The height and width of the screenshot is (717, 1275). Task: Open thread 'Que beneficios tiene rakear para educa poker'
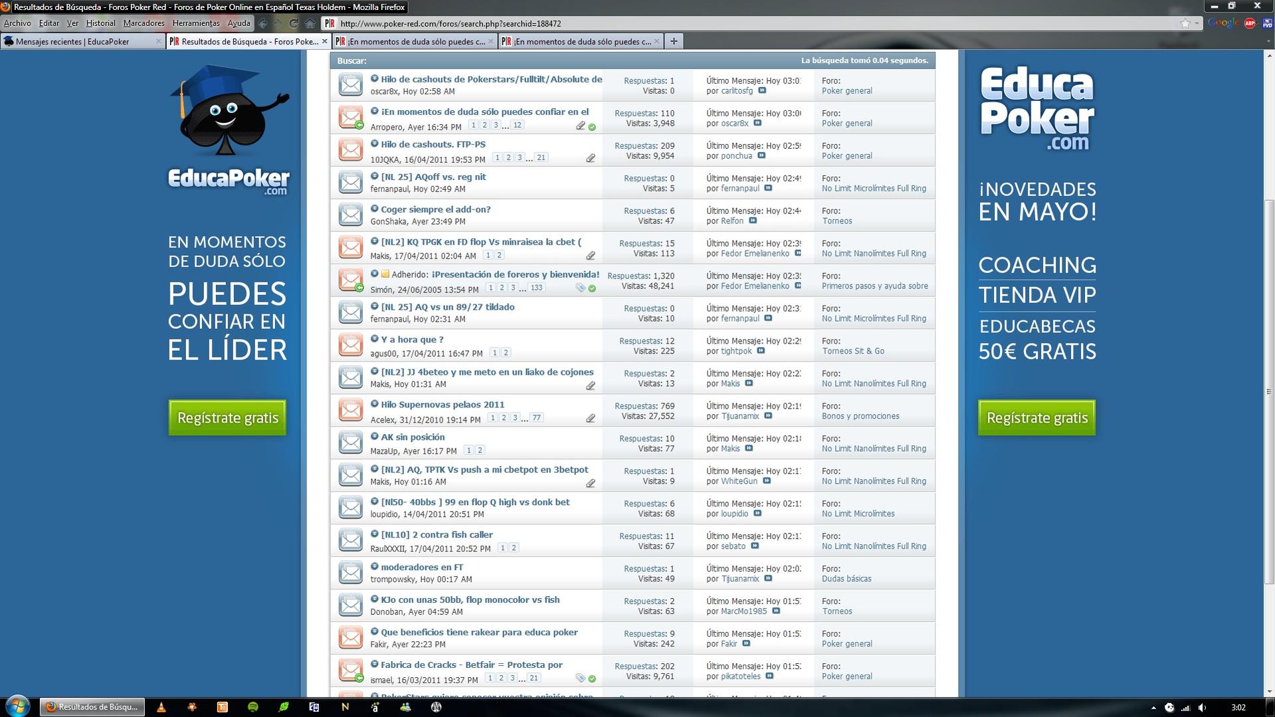point(479,633)
